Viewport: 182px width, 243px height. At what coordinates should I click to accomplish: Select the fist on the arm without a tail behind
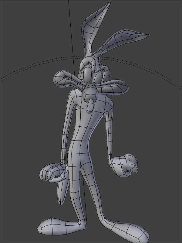click(x=123, y=165)
